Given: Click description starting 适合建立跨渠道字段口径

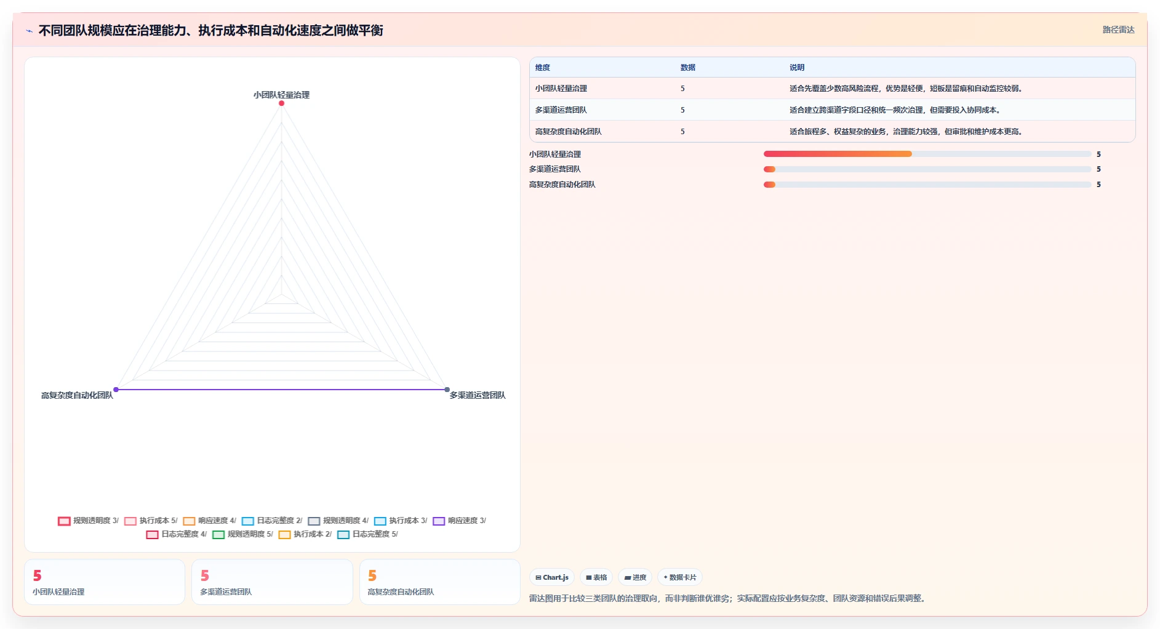Looking at the screenshot, I should [896, 110].
